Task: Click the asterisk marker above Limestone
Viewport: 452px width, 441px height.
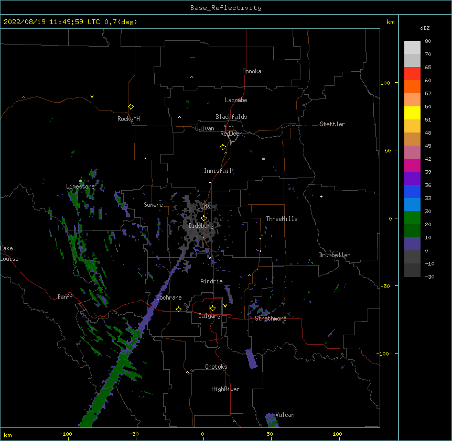Action: click(81, 181)
